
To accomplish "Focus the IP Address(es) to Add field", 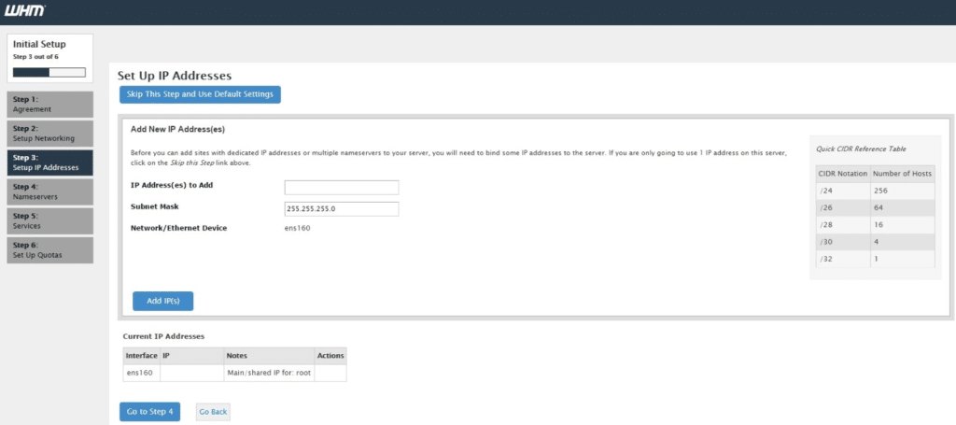I will [x=342, y=188].
